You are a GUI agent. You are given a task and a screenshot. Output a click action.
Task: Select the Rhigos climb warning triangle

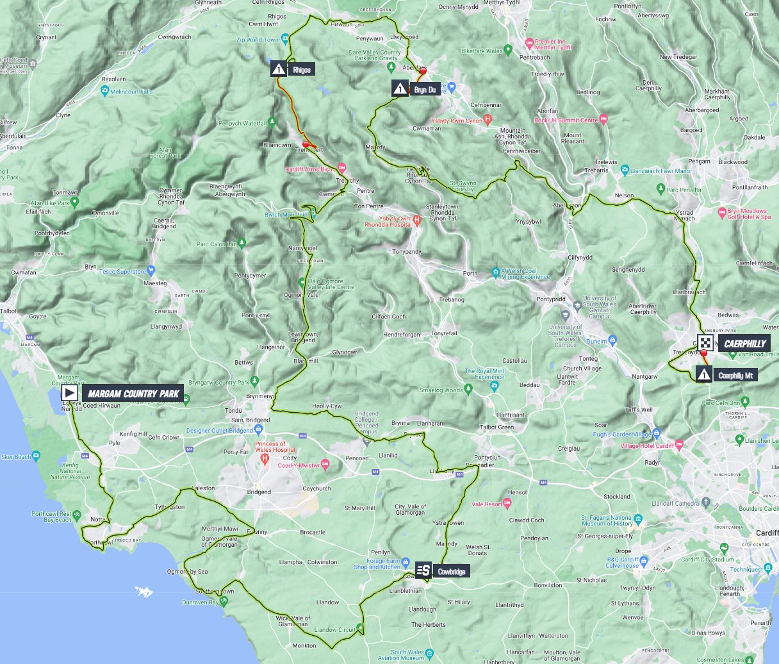tap(278, 69)
